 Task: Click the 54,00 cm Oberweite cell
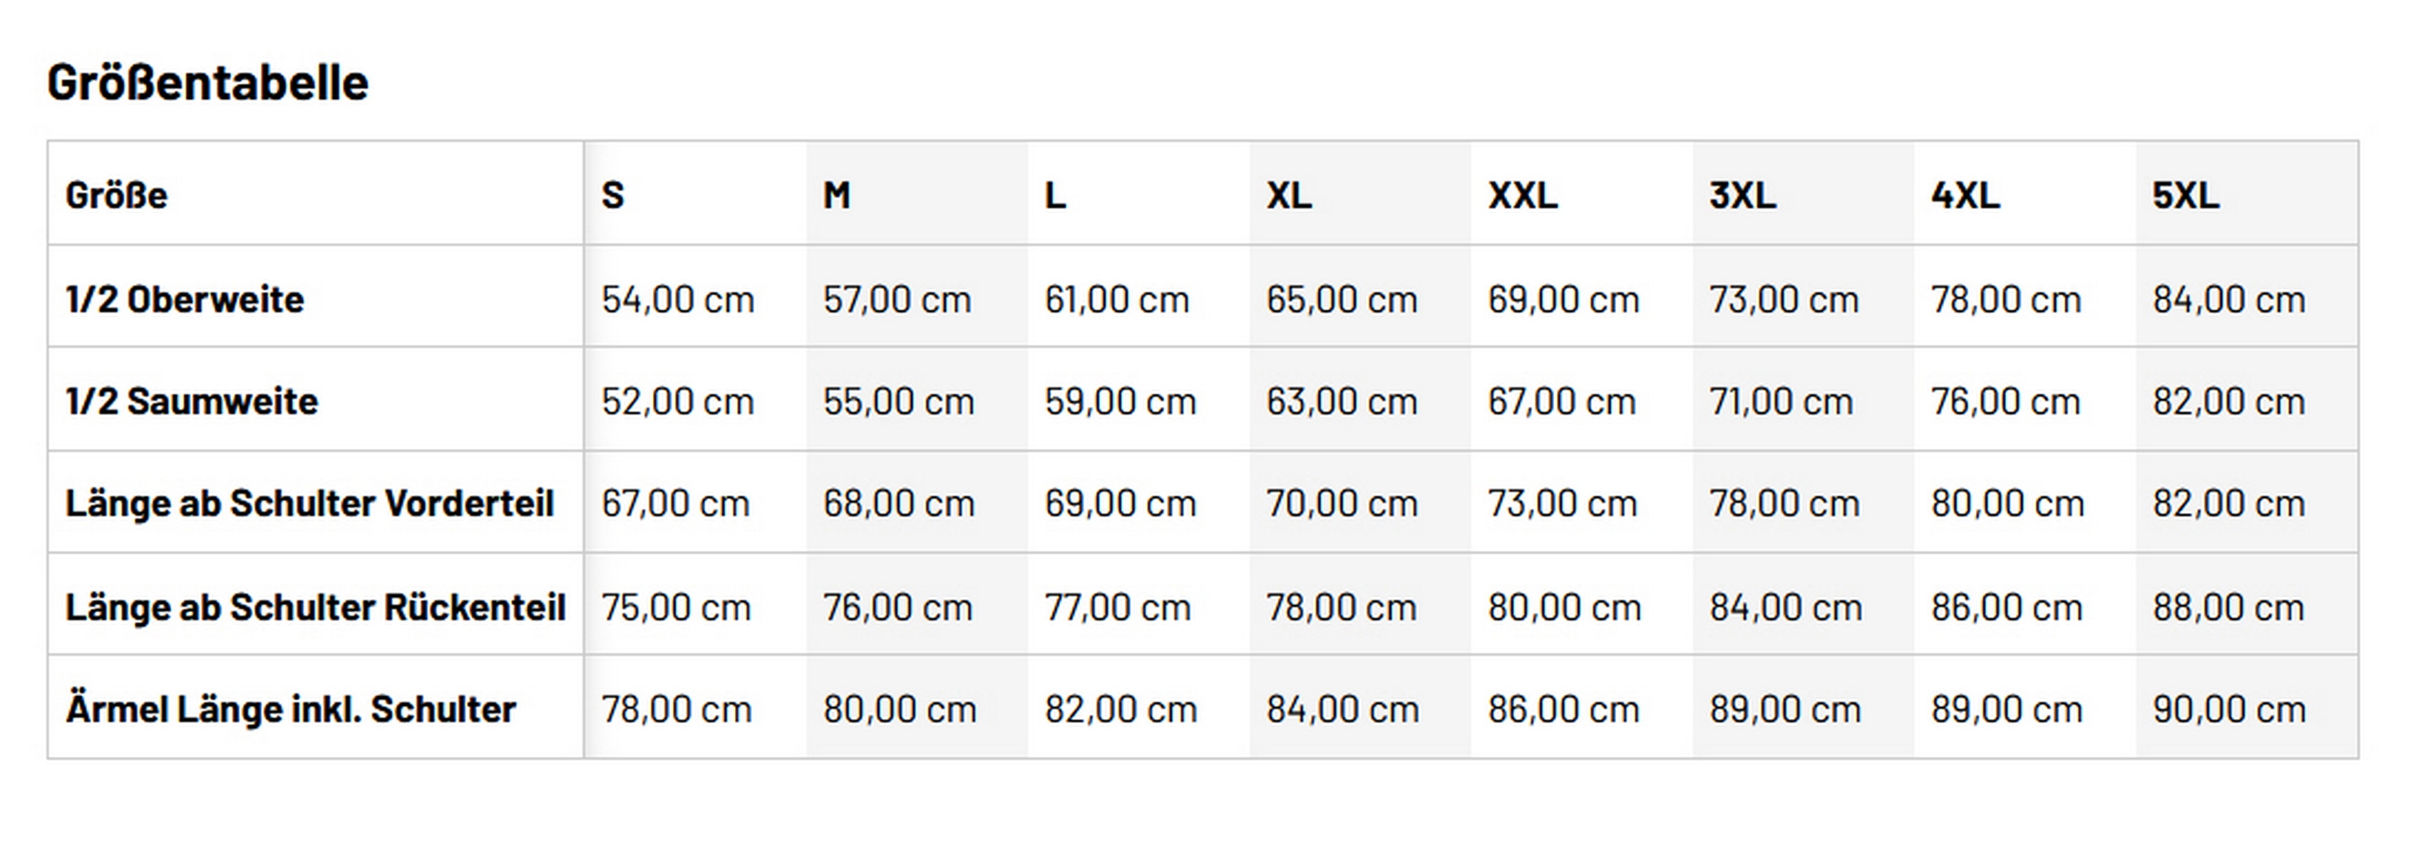677,299
